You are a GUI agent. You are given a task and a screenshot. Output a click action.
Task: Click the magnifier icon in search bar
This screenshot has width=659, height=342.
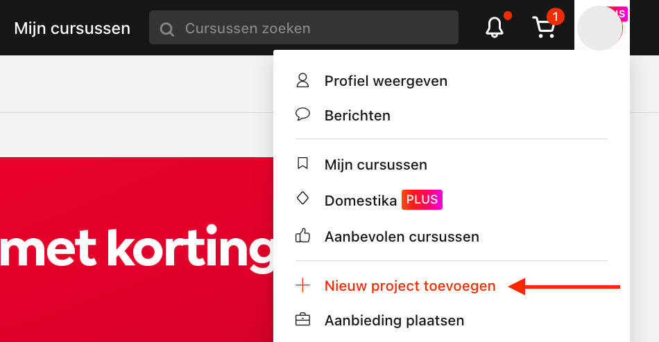pos(167,29)
